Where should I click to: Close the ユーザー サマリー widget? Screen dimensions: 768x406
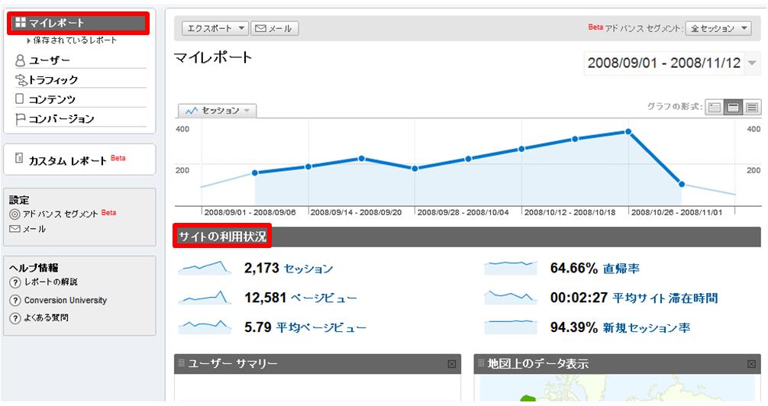click(x=452, y=364)
